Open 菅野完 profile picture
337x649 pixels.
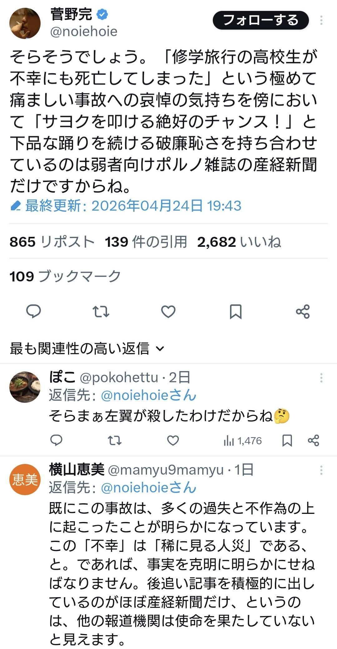(25, 23)
